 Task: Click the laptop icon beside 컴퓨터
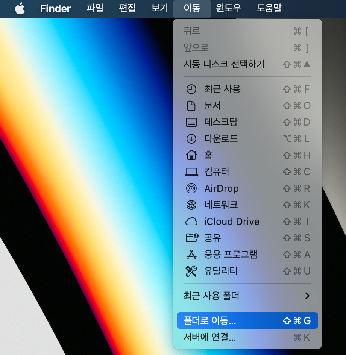(191, 172)
